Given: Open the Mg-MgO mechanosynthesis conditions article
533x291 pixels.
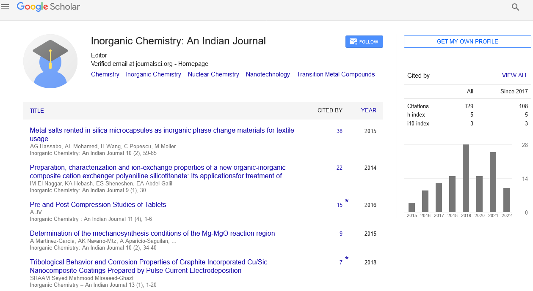Looking at the screenshot, I should [x=152, y=233].
